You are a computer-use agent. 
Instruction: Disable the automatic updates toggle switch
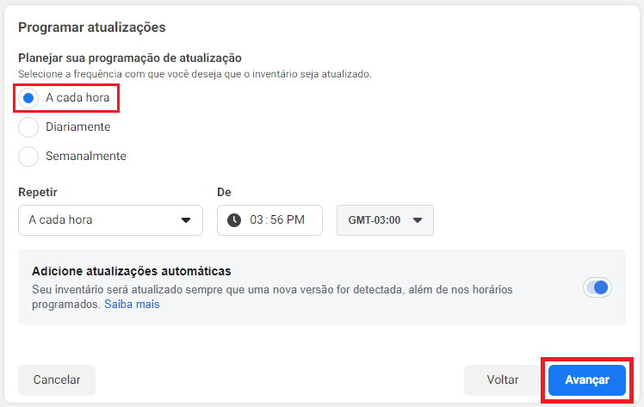pyautogui.click(x=598, y=287)
